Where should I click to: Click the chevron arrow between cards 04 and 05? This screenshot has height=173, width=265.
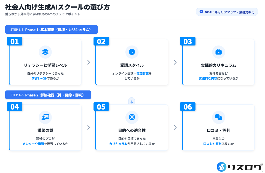pos(89,128)
